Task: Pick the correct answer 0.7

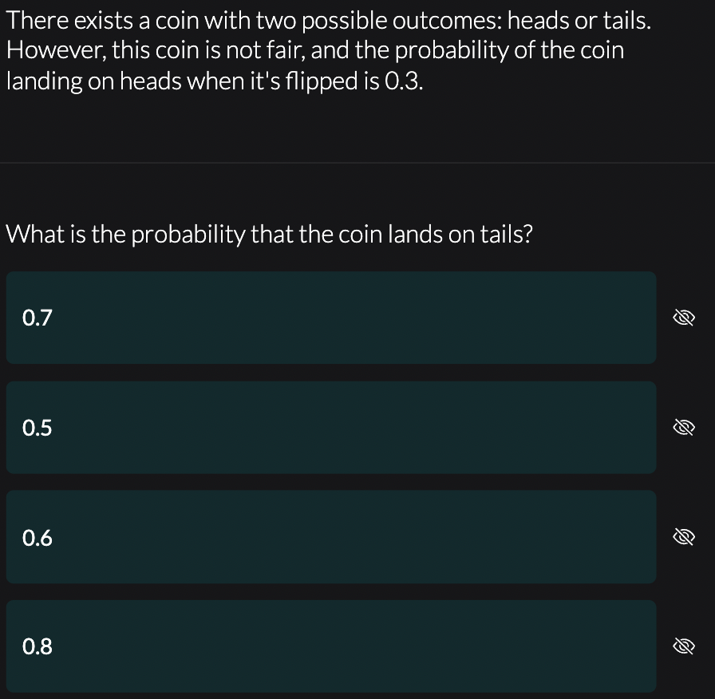Action: tap(330, 317)
